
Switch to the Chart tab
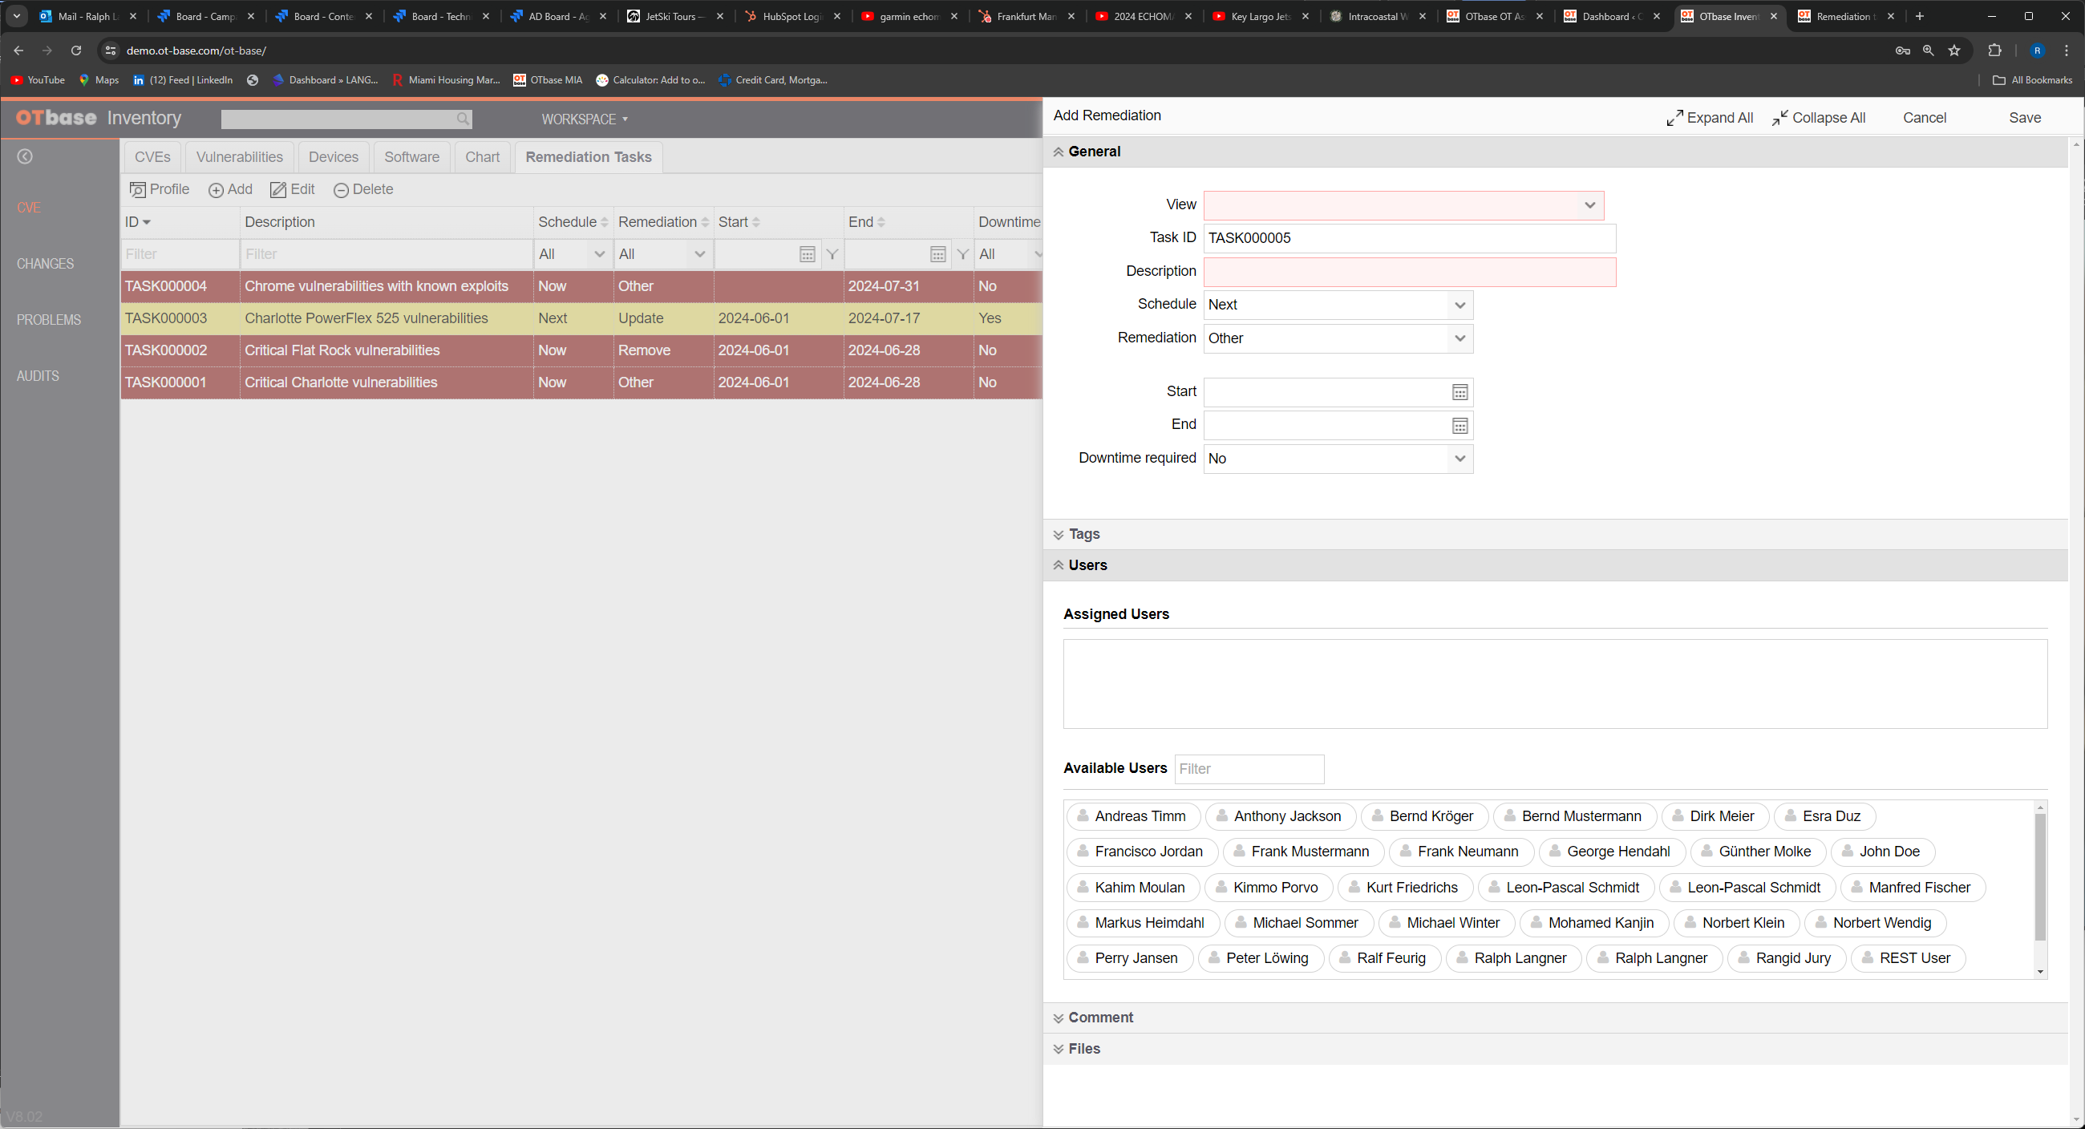pos(483,157)
